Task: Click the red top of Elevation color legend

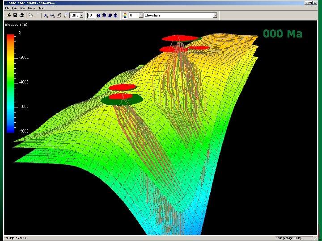Action: 10,37
